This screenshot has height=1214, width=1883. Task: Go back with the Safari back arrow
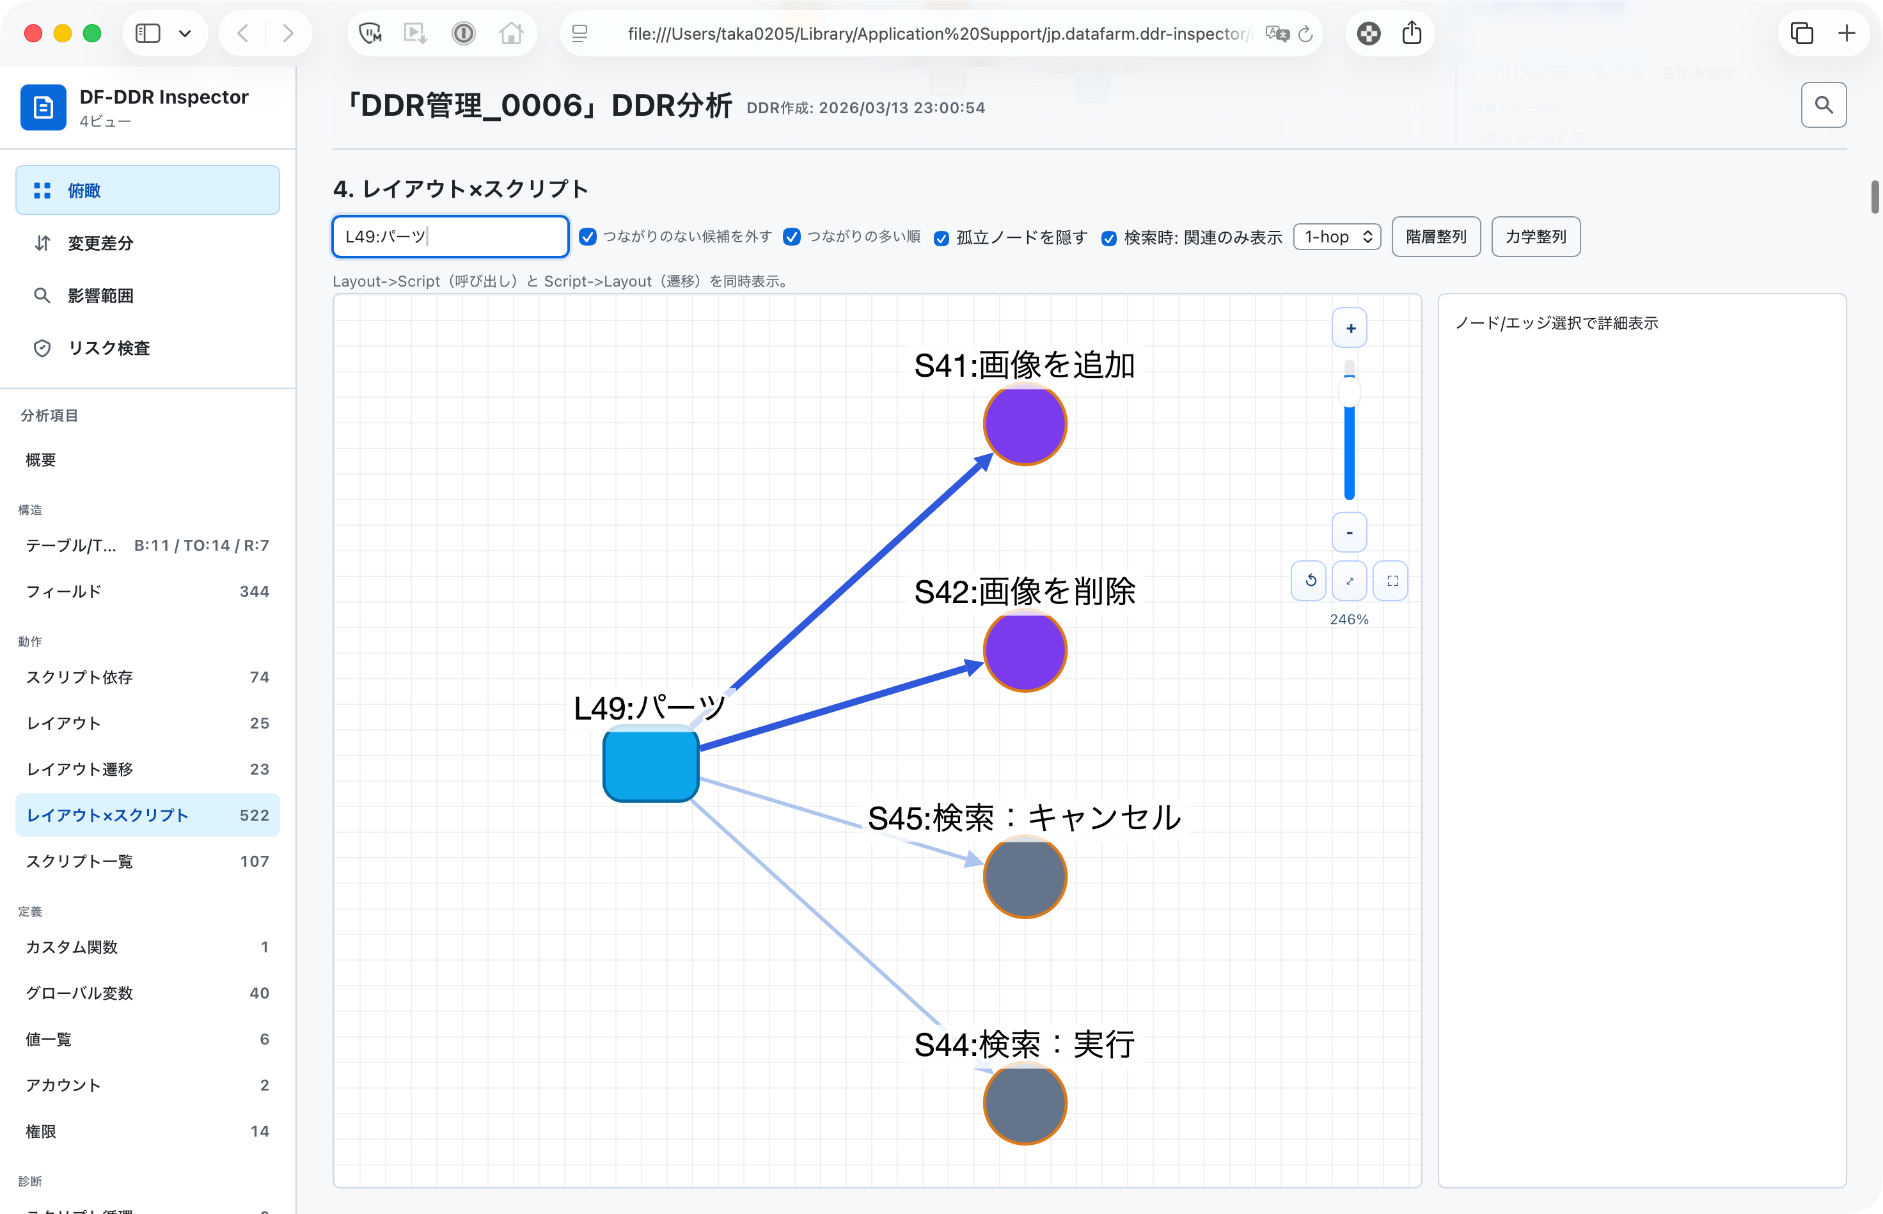(x=243, y=33)
